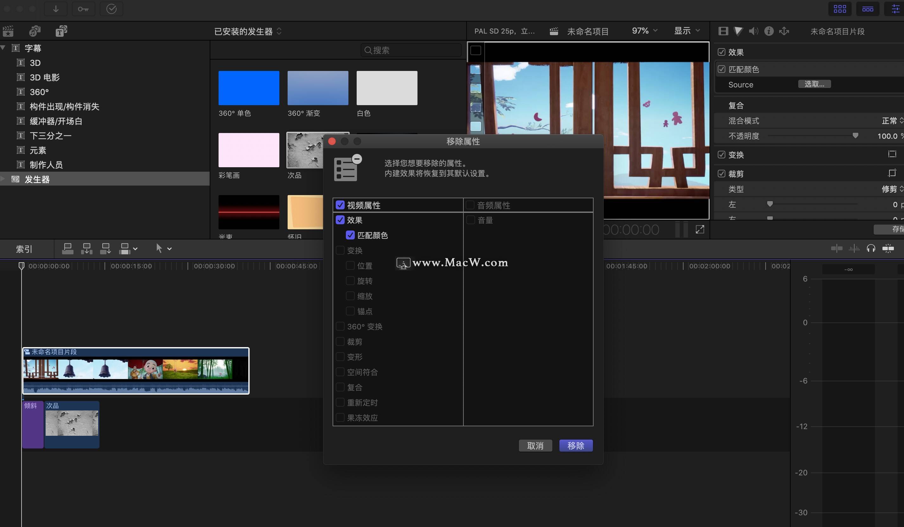
Task: Click the connect clip to primary storyline icon
Action: [x=68, y=249]
